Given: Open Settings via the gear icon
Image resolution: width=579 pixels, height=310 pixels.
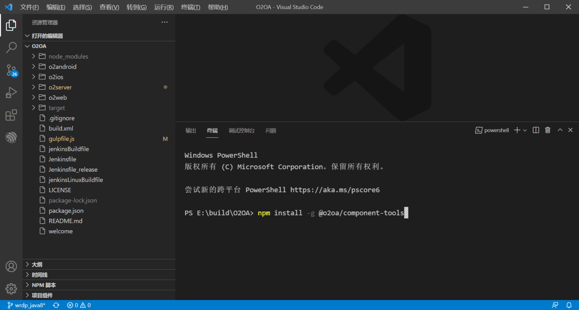Looking at the screenshot, I should (x=11, y=288).
